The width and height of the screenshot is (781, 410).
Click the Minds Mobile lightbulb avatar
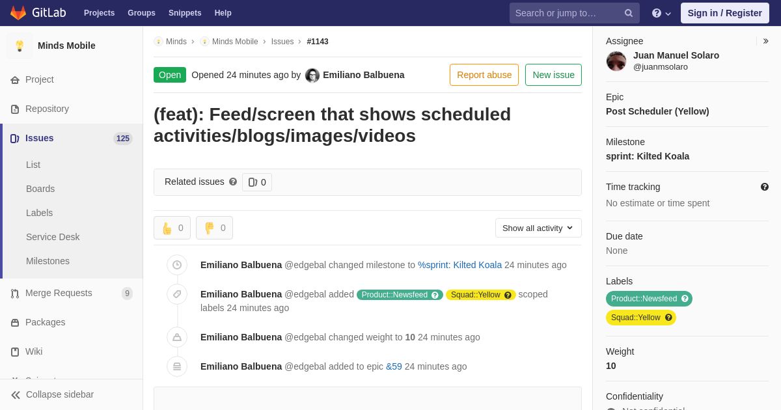[20, 46]
